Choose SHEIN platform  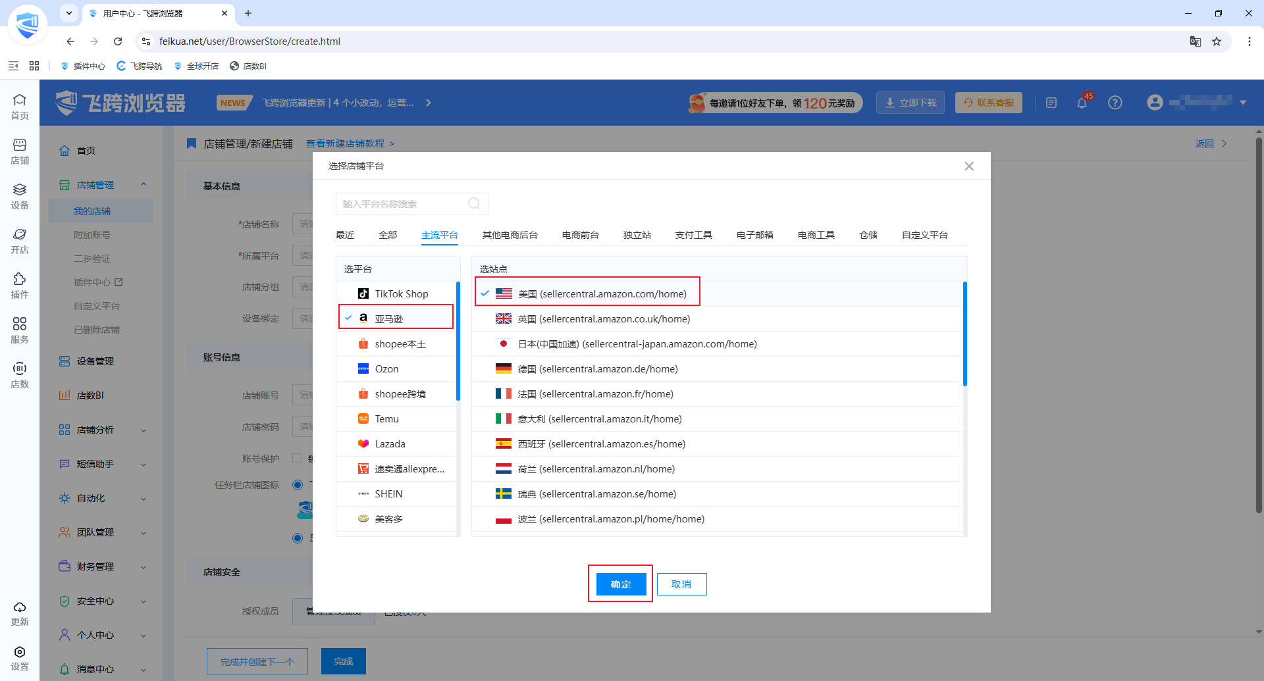[x=396, y=494]
